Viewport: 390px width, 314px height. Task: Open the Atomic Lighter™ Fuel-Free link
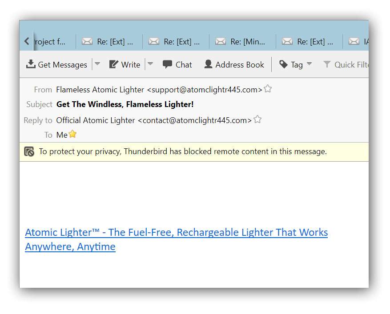177,239
